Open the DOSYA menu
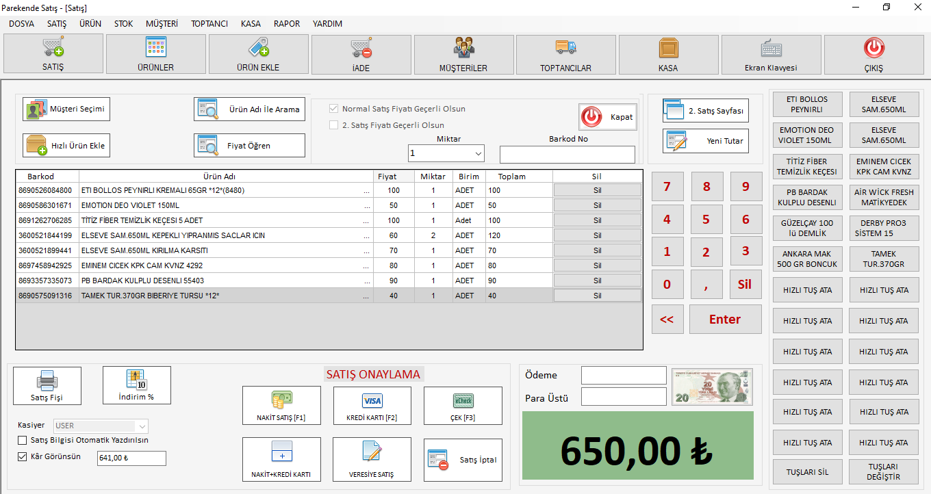931x494 pixels. coord(21,23)
